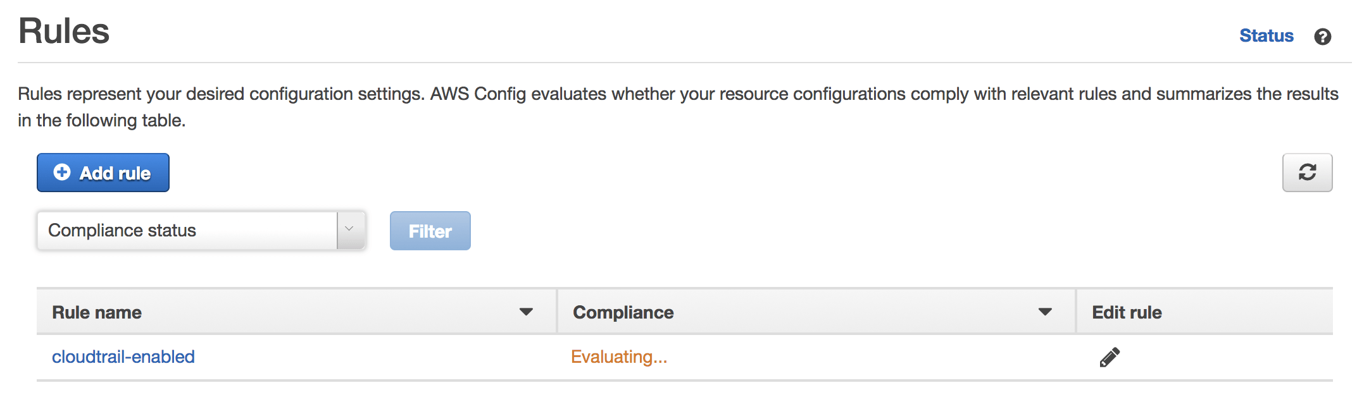Open the Status link

pos(1266,36)
